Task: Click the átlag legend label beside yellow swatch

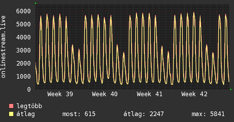Action: pyautogui.click(x=26, y=114)
